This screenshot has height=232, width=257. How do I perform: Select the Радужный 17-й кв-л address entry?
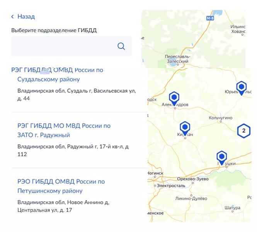[73, 150]
